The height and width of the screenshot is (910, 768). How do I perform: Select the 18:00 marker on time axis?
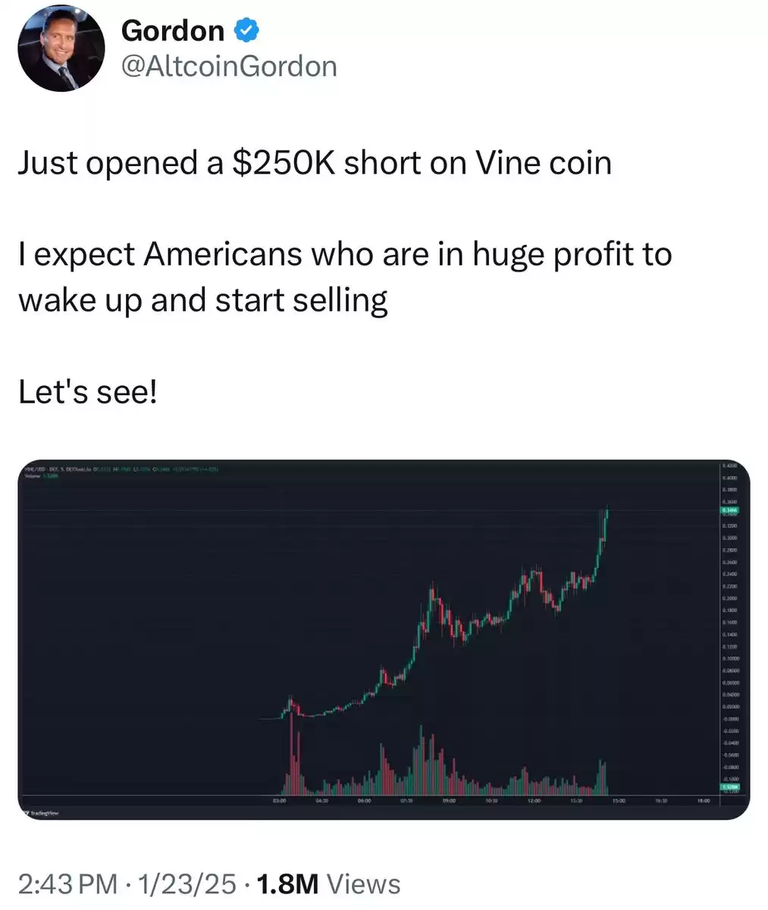click(x=703, y=800)
